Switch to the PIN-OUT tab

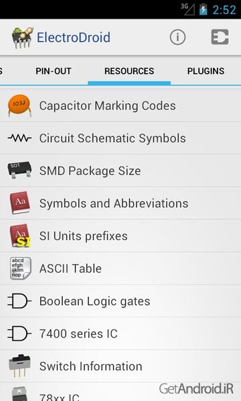click(54, 71)
